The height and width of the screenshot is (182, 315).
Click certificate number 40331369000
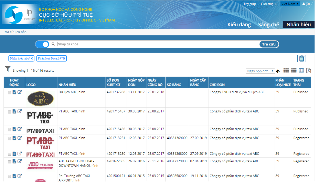pos(177,138)
